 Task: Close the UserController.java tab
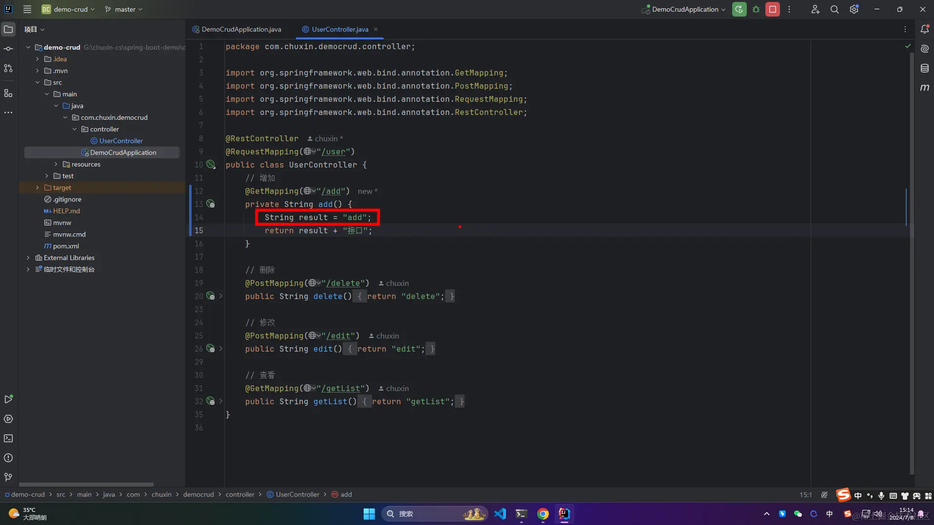pos(376,29)
